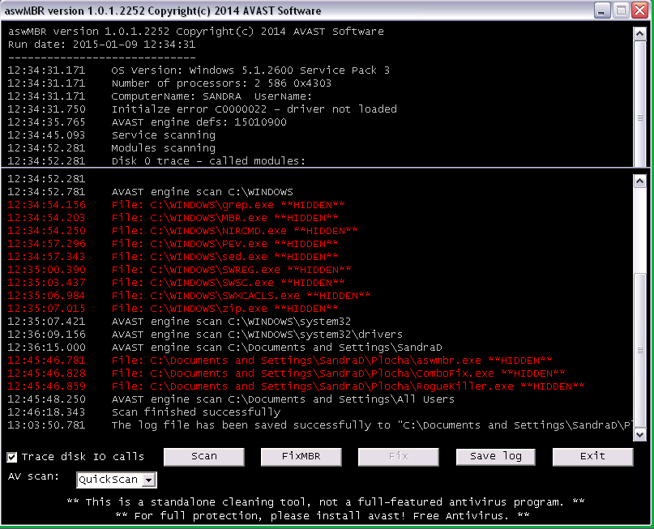This screenshot has width=654, height=529.
Task: Click the 'Modules scanning' log line
Action: (x=111, y=148)
